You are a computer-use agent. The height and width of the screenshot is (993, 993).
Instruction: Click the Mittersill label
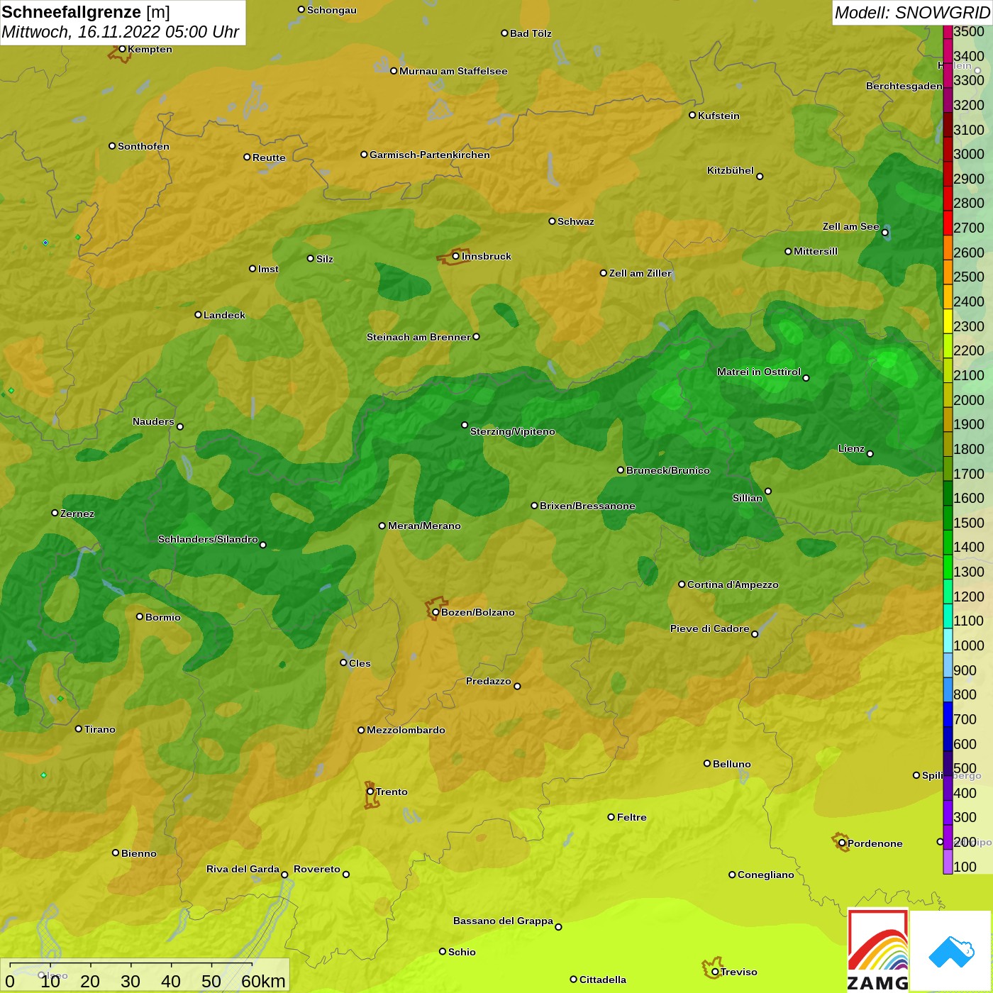(816, 251)
